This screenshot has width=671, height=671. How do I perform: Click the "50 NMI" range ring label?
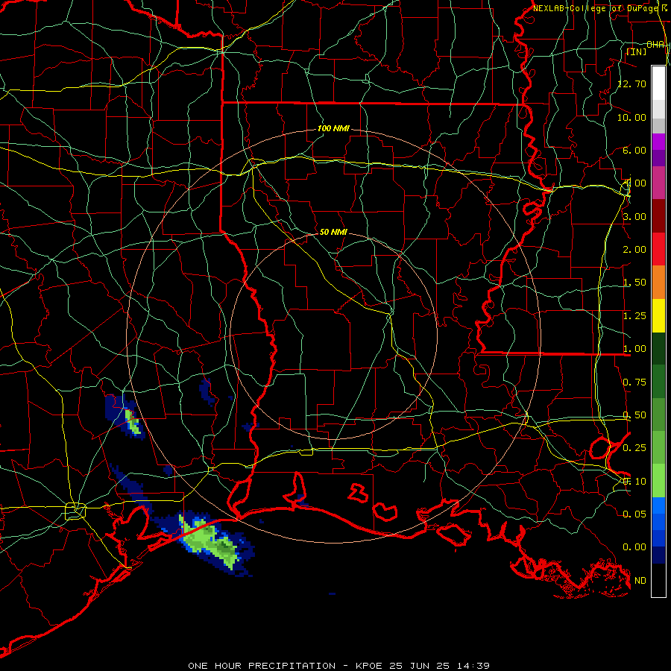pos(333,232)
